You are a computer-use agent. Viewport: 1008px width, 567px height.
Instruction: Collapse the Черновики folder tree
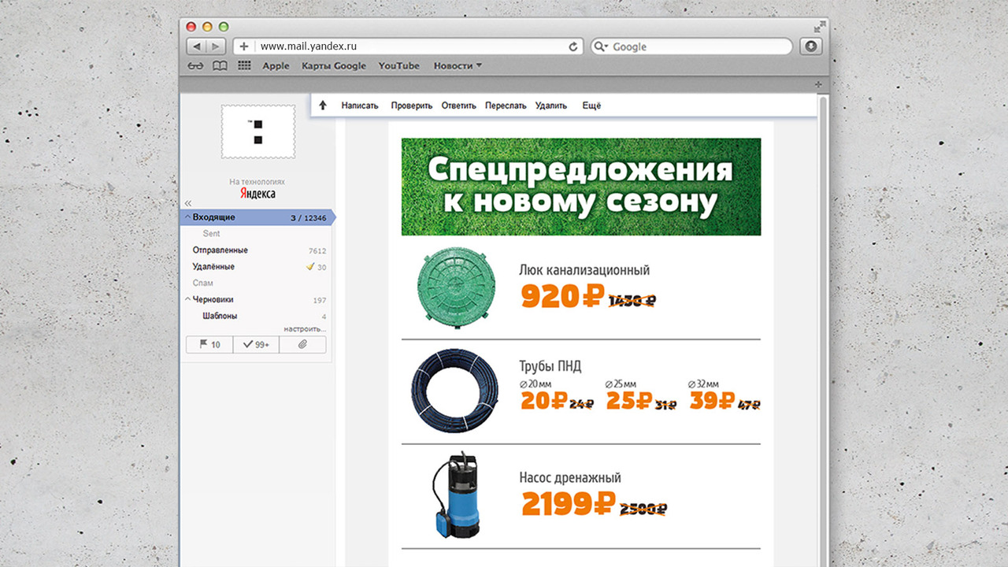[187, 300]
